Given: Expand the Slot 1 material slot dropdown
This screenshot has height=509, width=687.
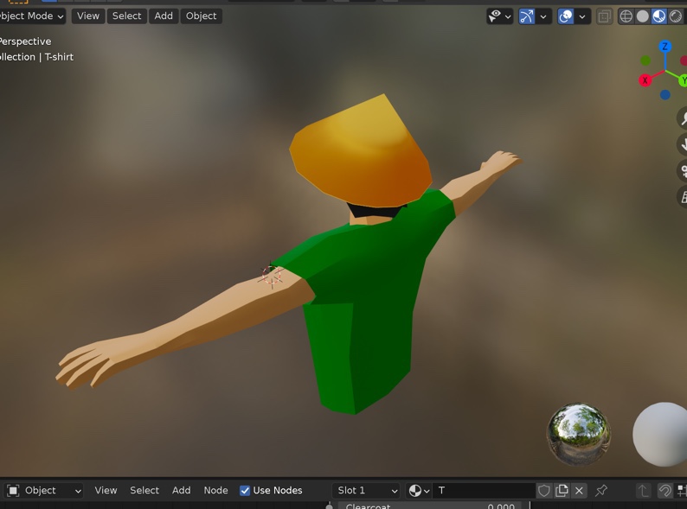Looking at the screenshot, I should click(x=367, y=491).
